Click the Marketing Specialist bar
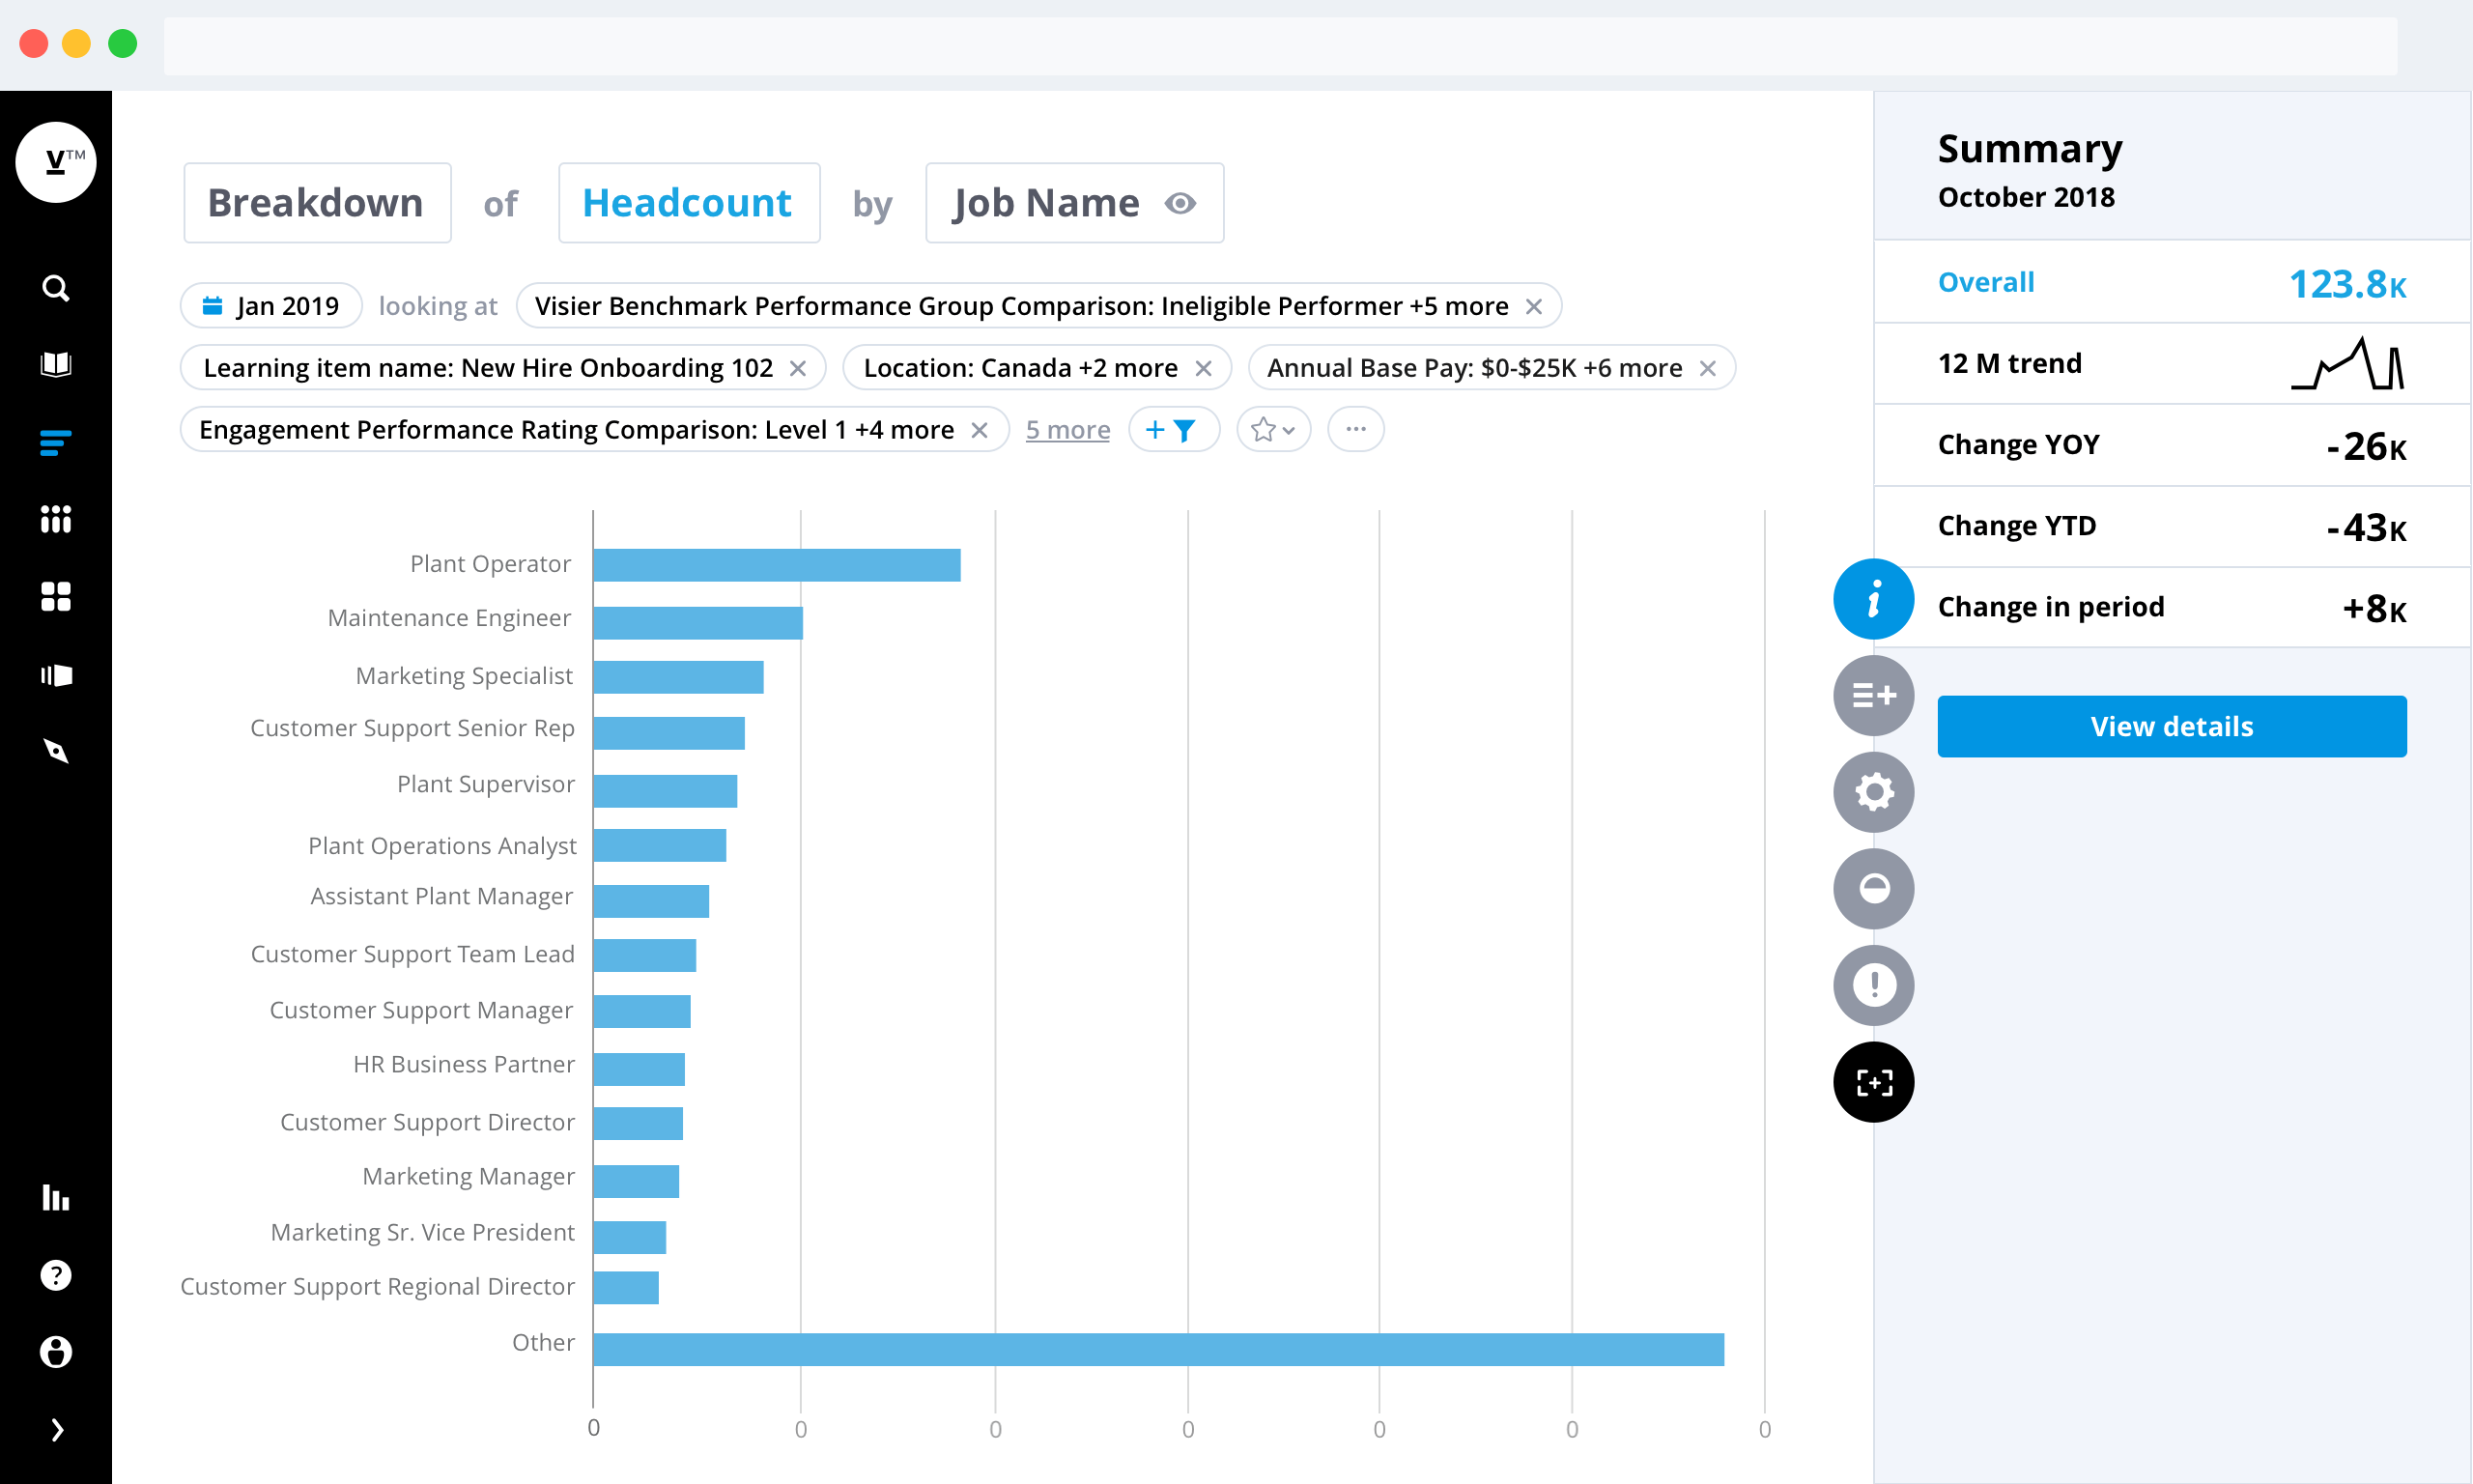The width and height of the screenshot is (2473, 1484). pyautogui.click(x=679, y=677)
